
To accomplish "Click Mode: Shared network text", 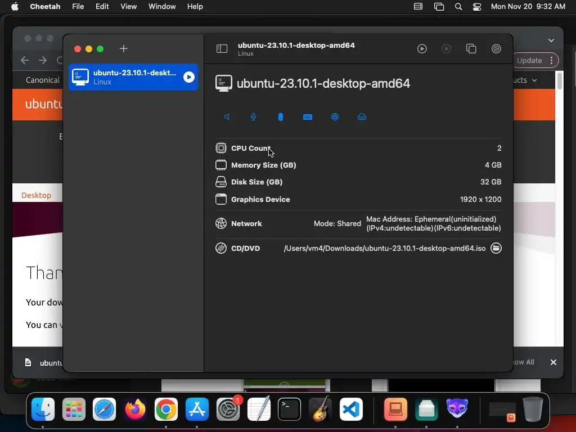I will (x=337, y=223).
